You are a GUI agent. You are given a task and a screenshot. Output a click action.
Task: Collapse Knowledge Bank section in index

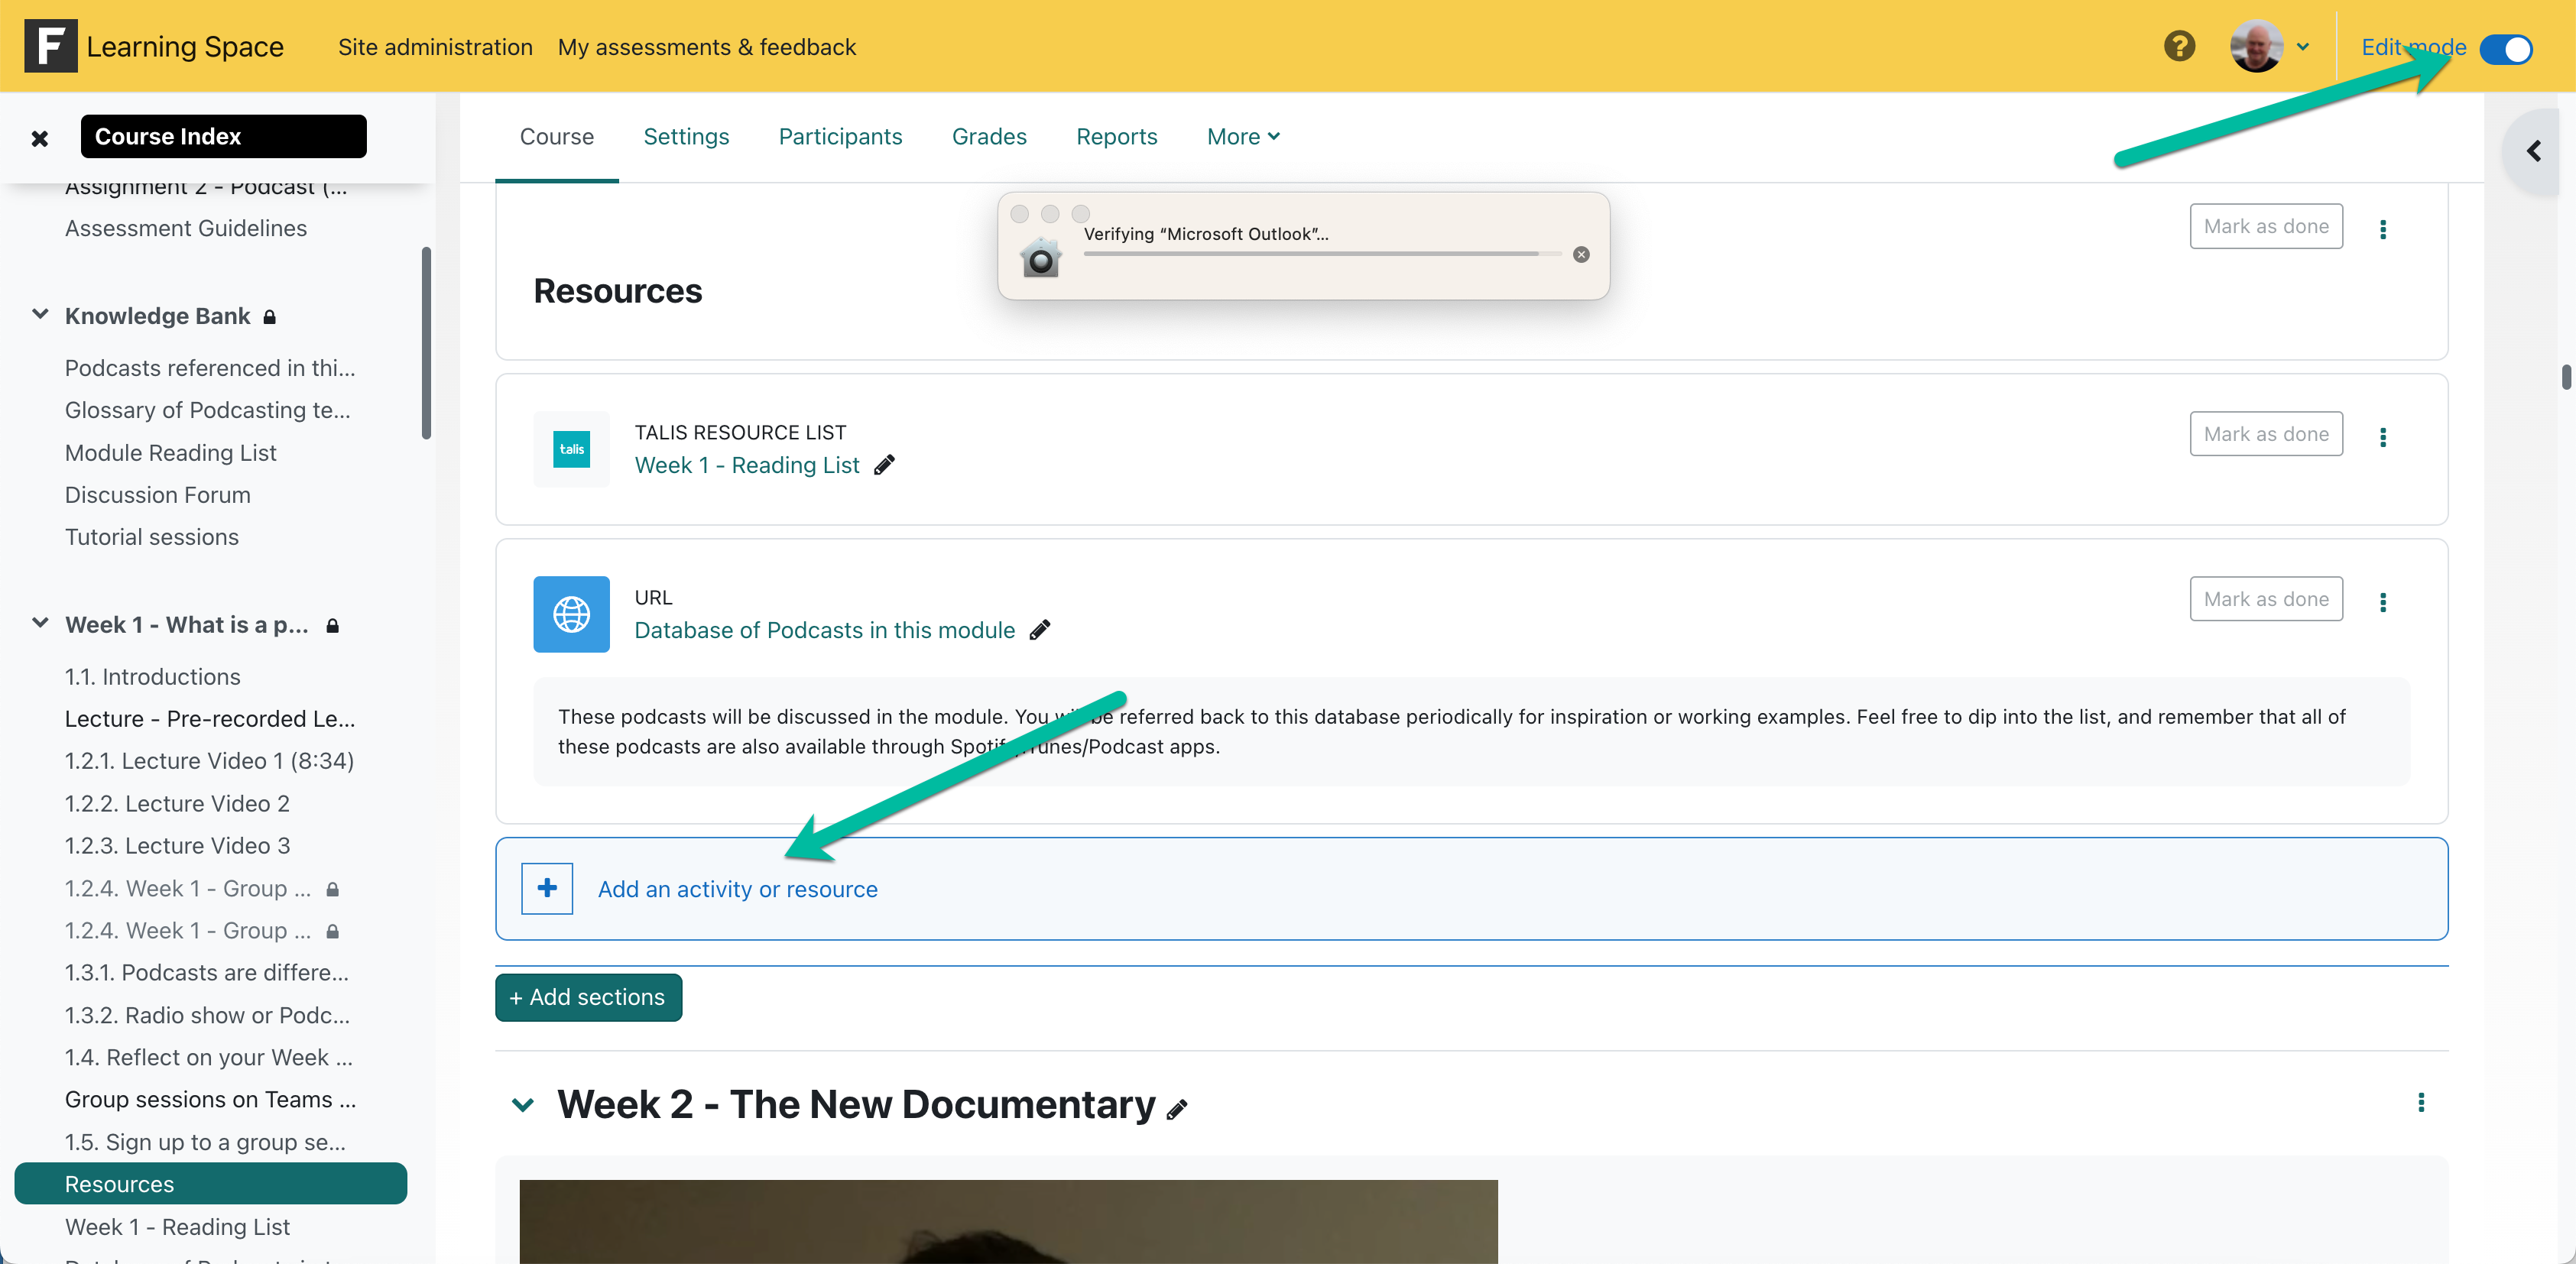point(40,315)
